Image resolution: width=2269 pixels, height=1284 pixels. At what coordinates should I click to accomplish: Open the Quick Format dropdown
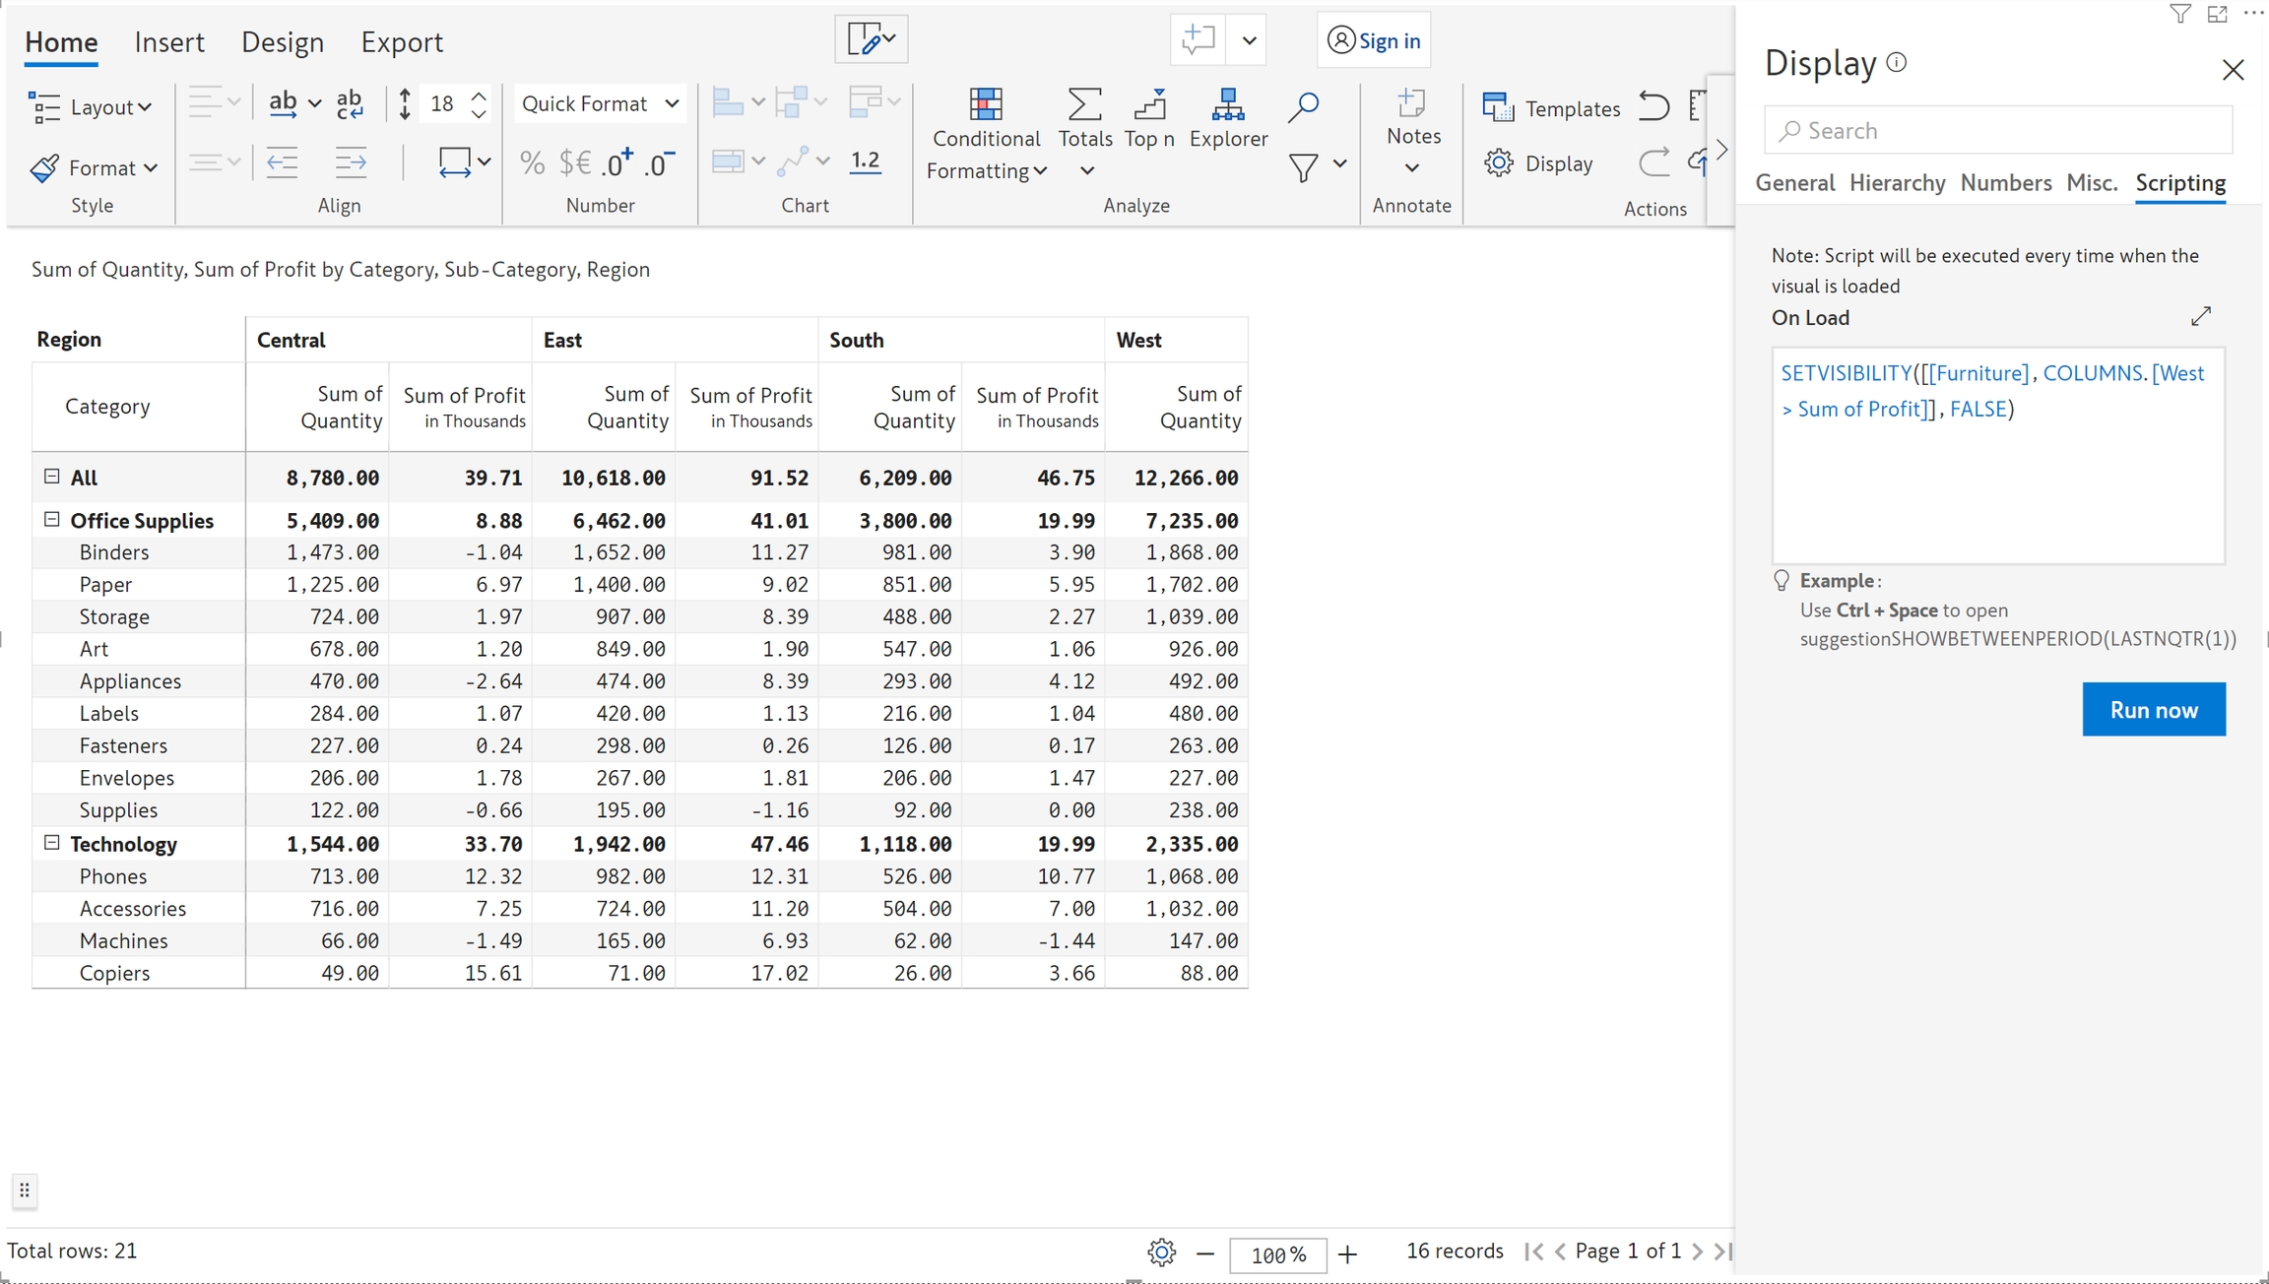(600, 104)
